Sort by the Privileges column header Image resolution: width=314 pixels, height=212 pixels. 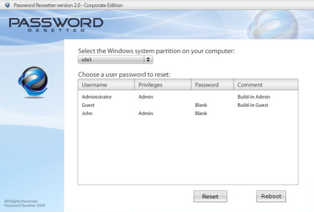(x=163, y=85)
